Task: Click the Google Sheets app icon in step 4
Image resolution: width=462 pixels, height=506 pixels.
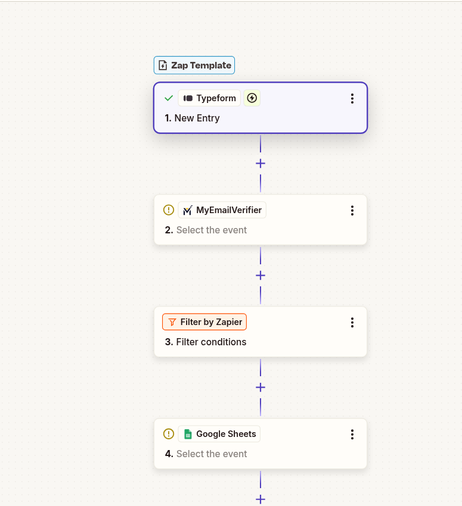Action: coord(188,433)
